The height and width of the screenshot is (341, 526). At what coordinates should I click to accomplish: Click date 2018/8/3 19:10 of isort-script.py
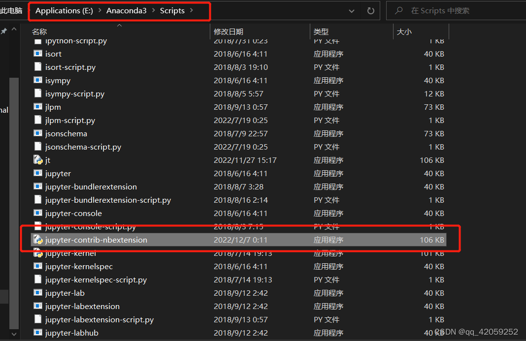241,67
